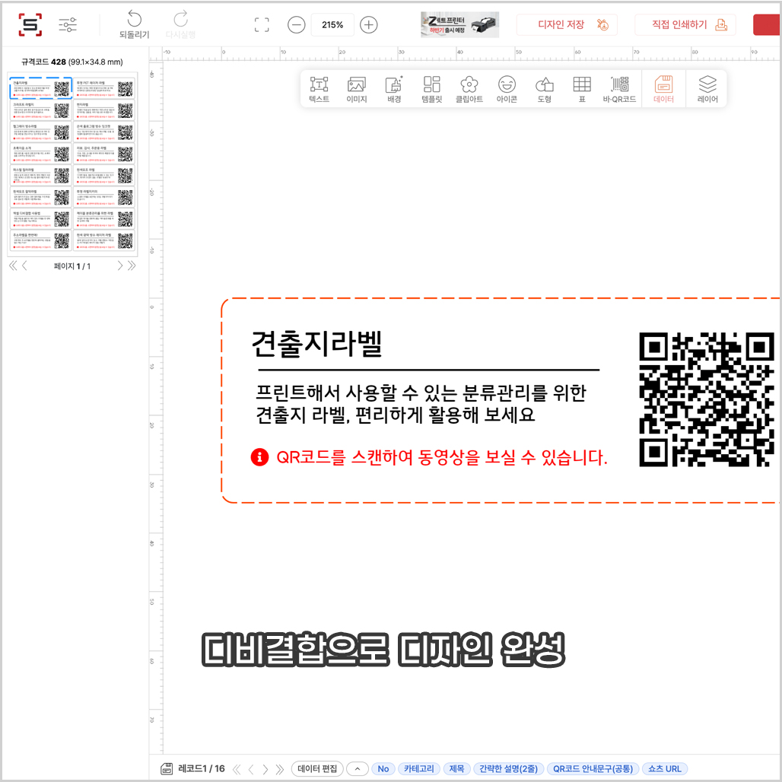Click the red info circle icon
This screenshot has width=782, height=782.
coord(259,457)
